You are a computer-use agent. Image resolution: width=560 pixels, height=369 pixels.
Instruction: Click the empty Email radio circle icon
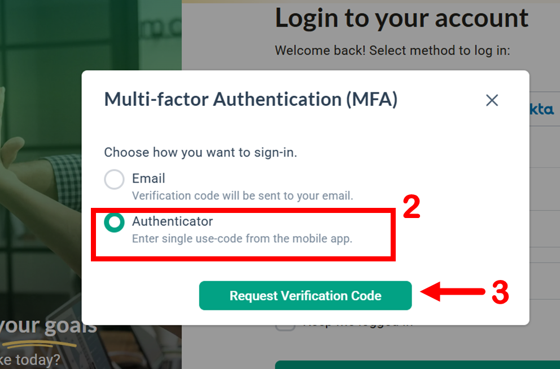tap(114, 179)
